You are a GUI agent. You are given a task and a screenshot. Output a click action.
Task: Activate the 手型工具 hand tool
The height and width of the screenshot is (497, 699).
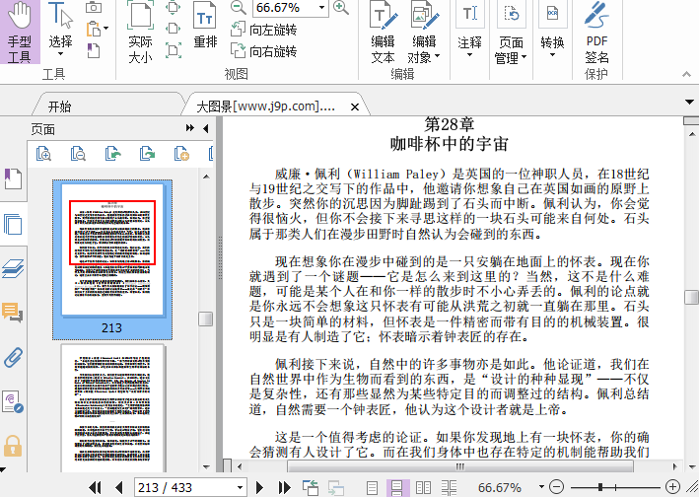click(x=20, y=33)
